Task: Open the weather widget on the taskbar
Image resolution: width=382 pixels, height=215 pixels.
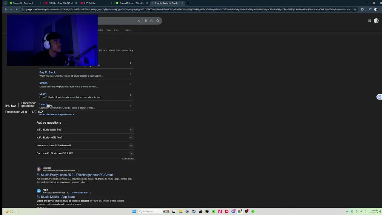Action: [12, 211]
